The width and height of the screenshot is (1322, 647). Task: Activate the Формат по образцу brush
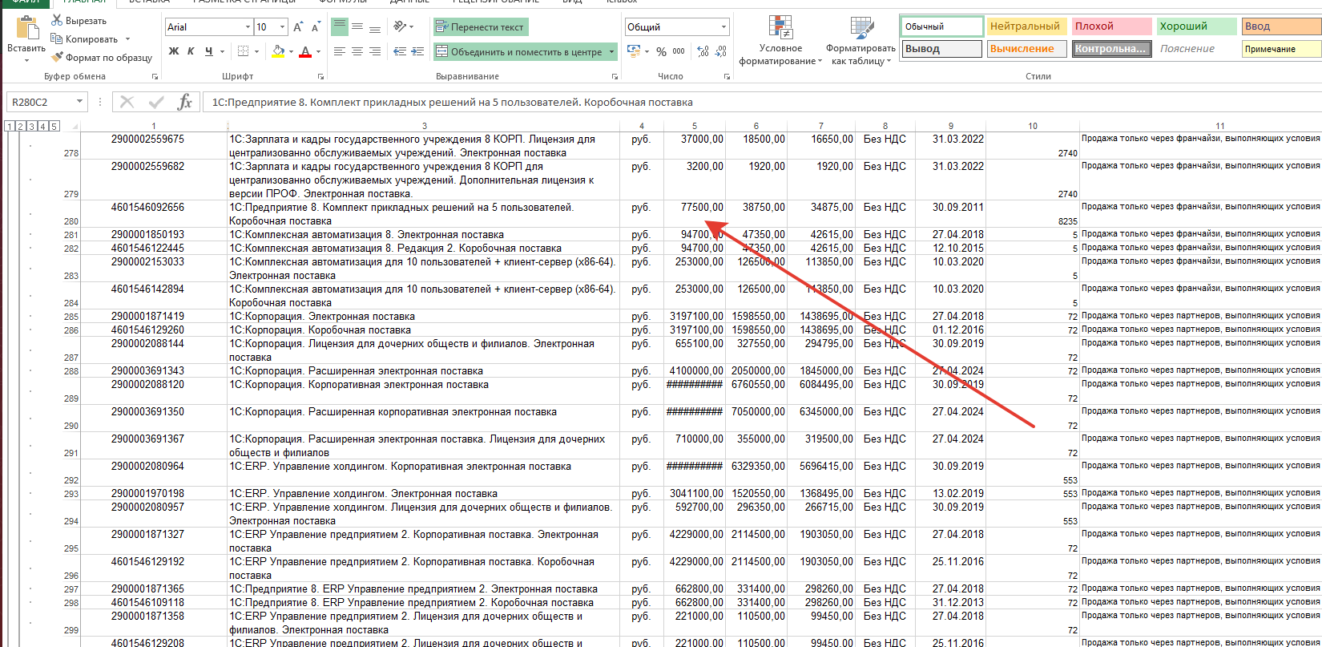pyautogui.click(x=101, y=58)
